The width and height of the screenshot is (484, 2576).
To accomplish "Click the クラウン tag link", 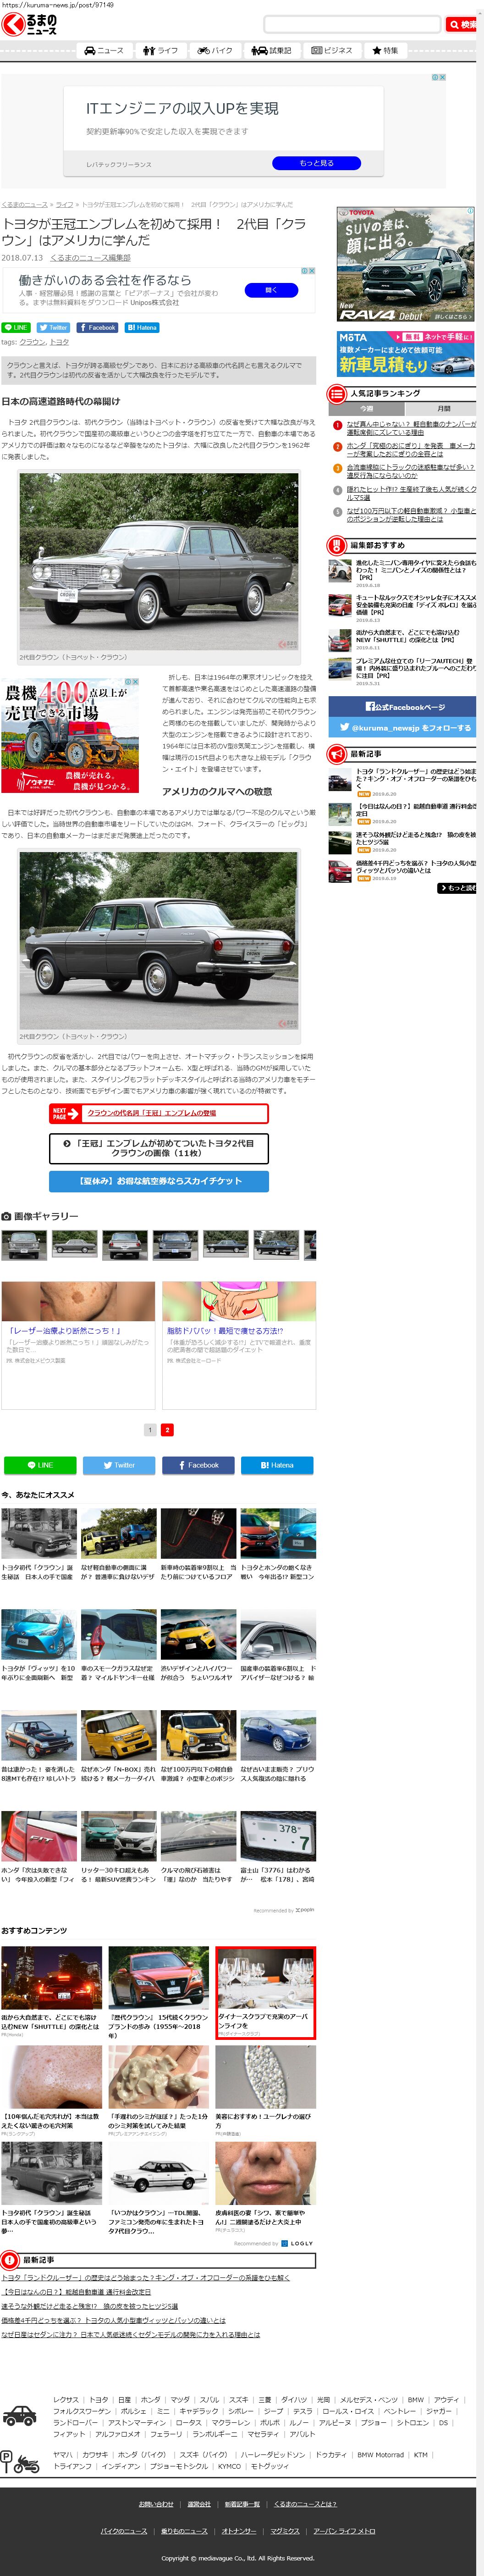I will (x=33, y=342).
